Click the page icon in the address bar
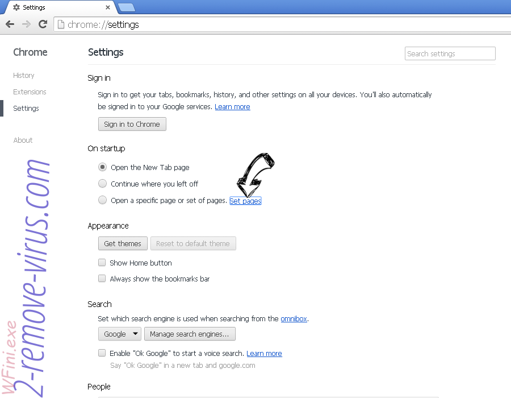511x398 pixels. 61,24
